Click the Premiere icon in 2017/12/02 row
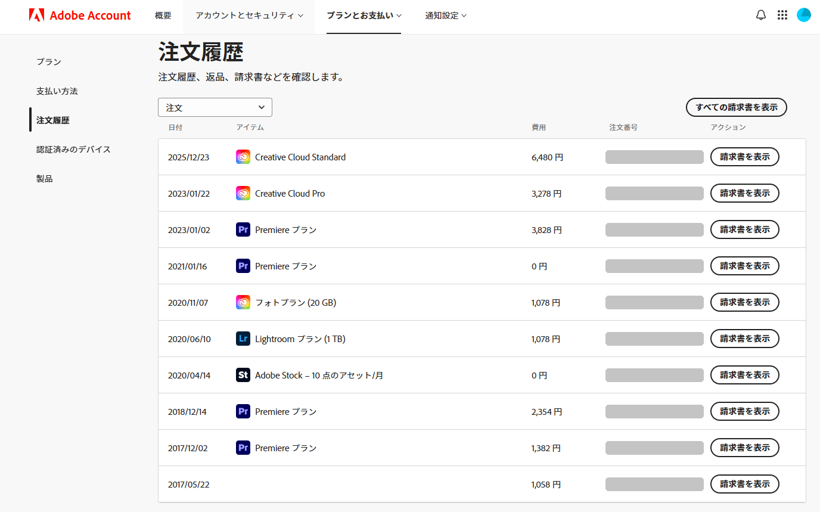This screenshot has height=512, width=820. coord(243,448)
